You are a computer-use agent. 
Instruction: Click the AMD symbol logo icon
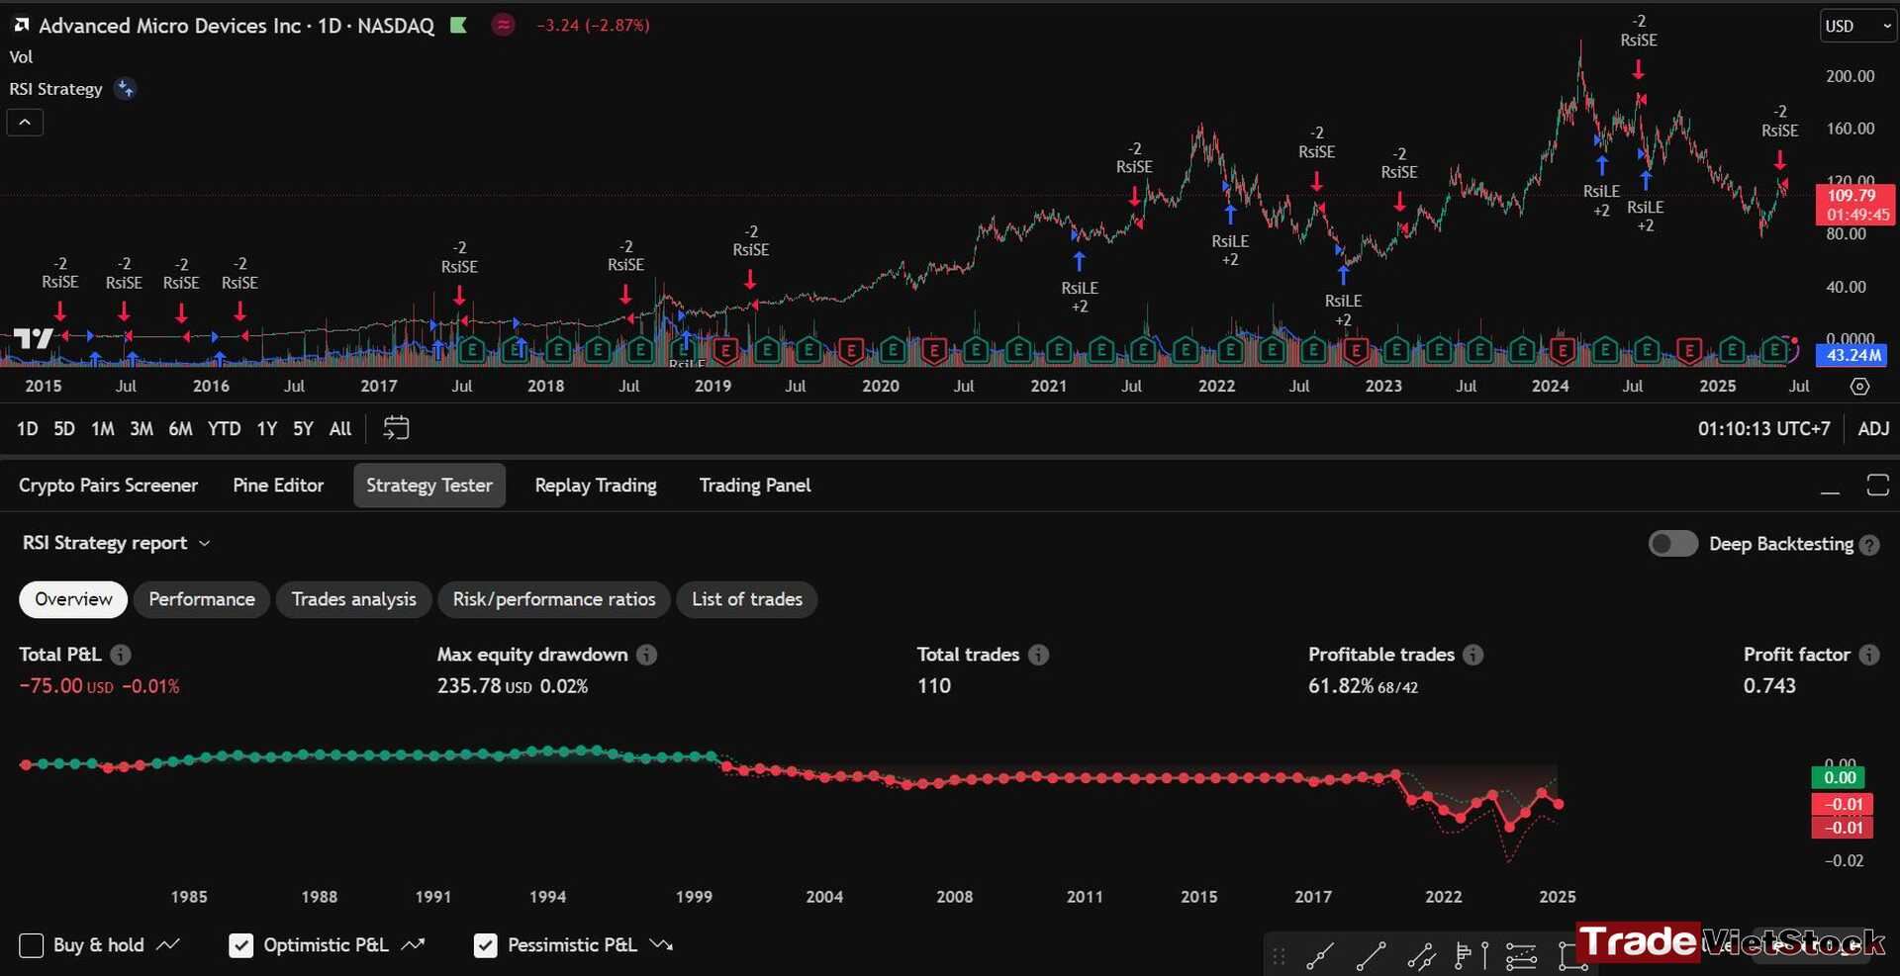tap(21, 25)
